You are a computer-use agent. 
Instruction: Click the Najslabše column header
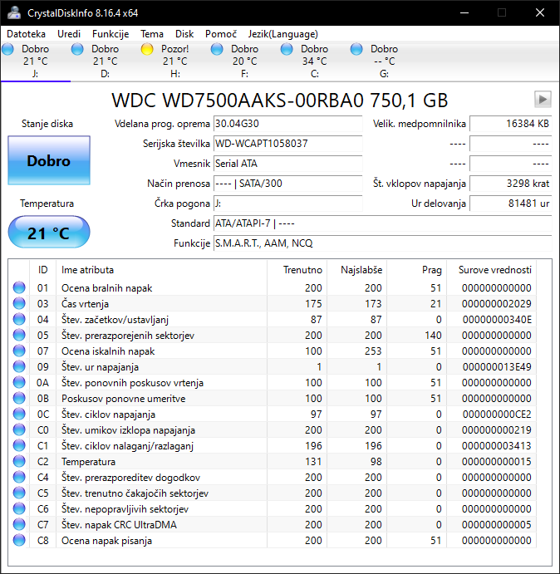(356, 270)
